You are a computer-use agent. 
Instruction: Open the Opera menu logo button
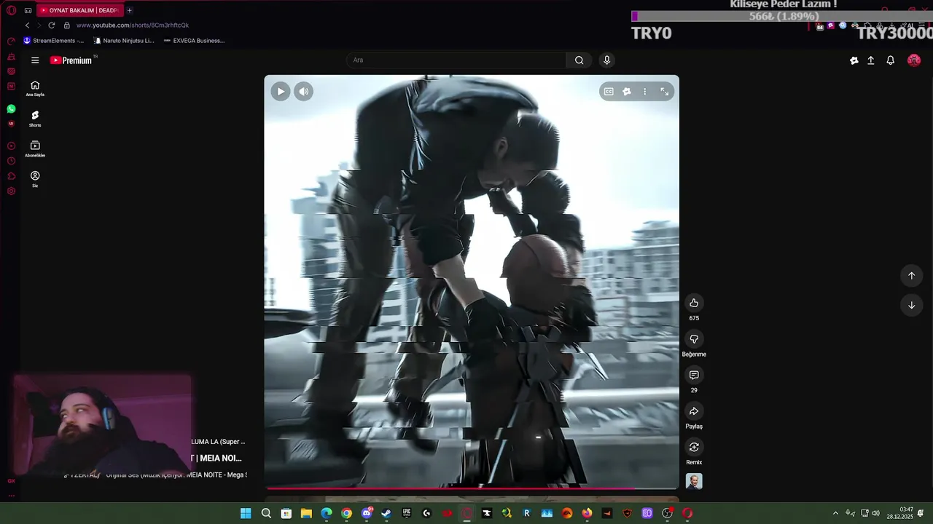click(11, 10)
